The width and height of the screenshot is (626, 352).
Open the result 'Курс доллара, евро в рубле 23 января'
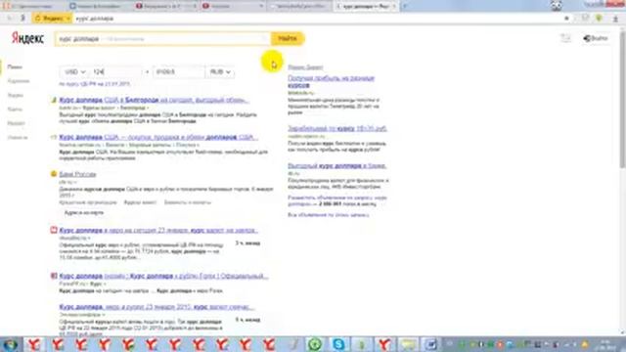[156, 307]
